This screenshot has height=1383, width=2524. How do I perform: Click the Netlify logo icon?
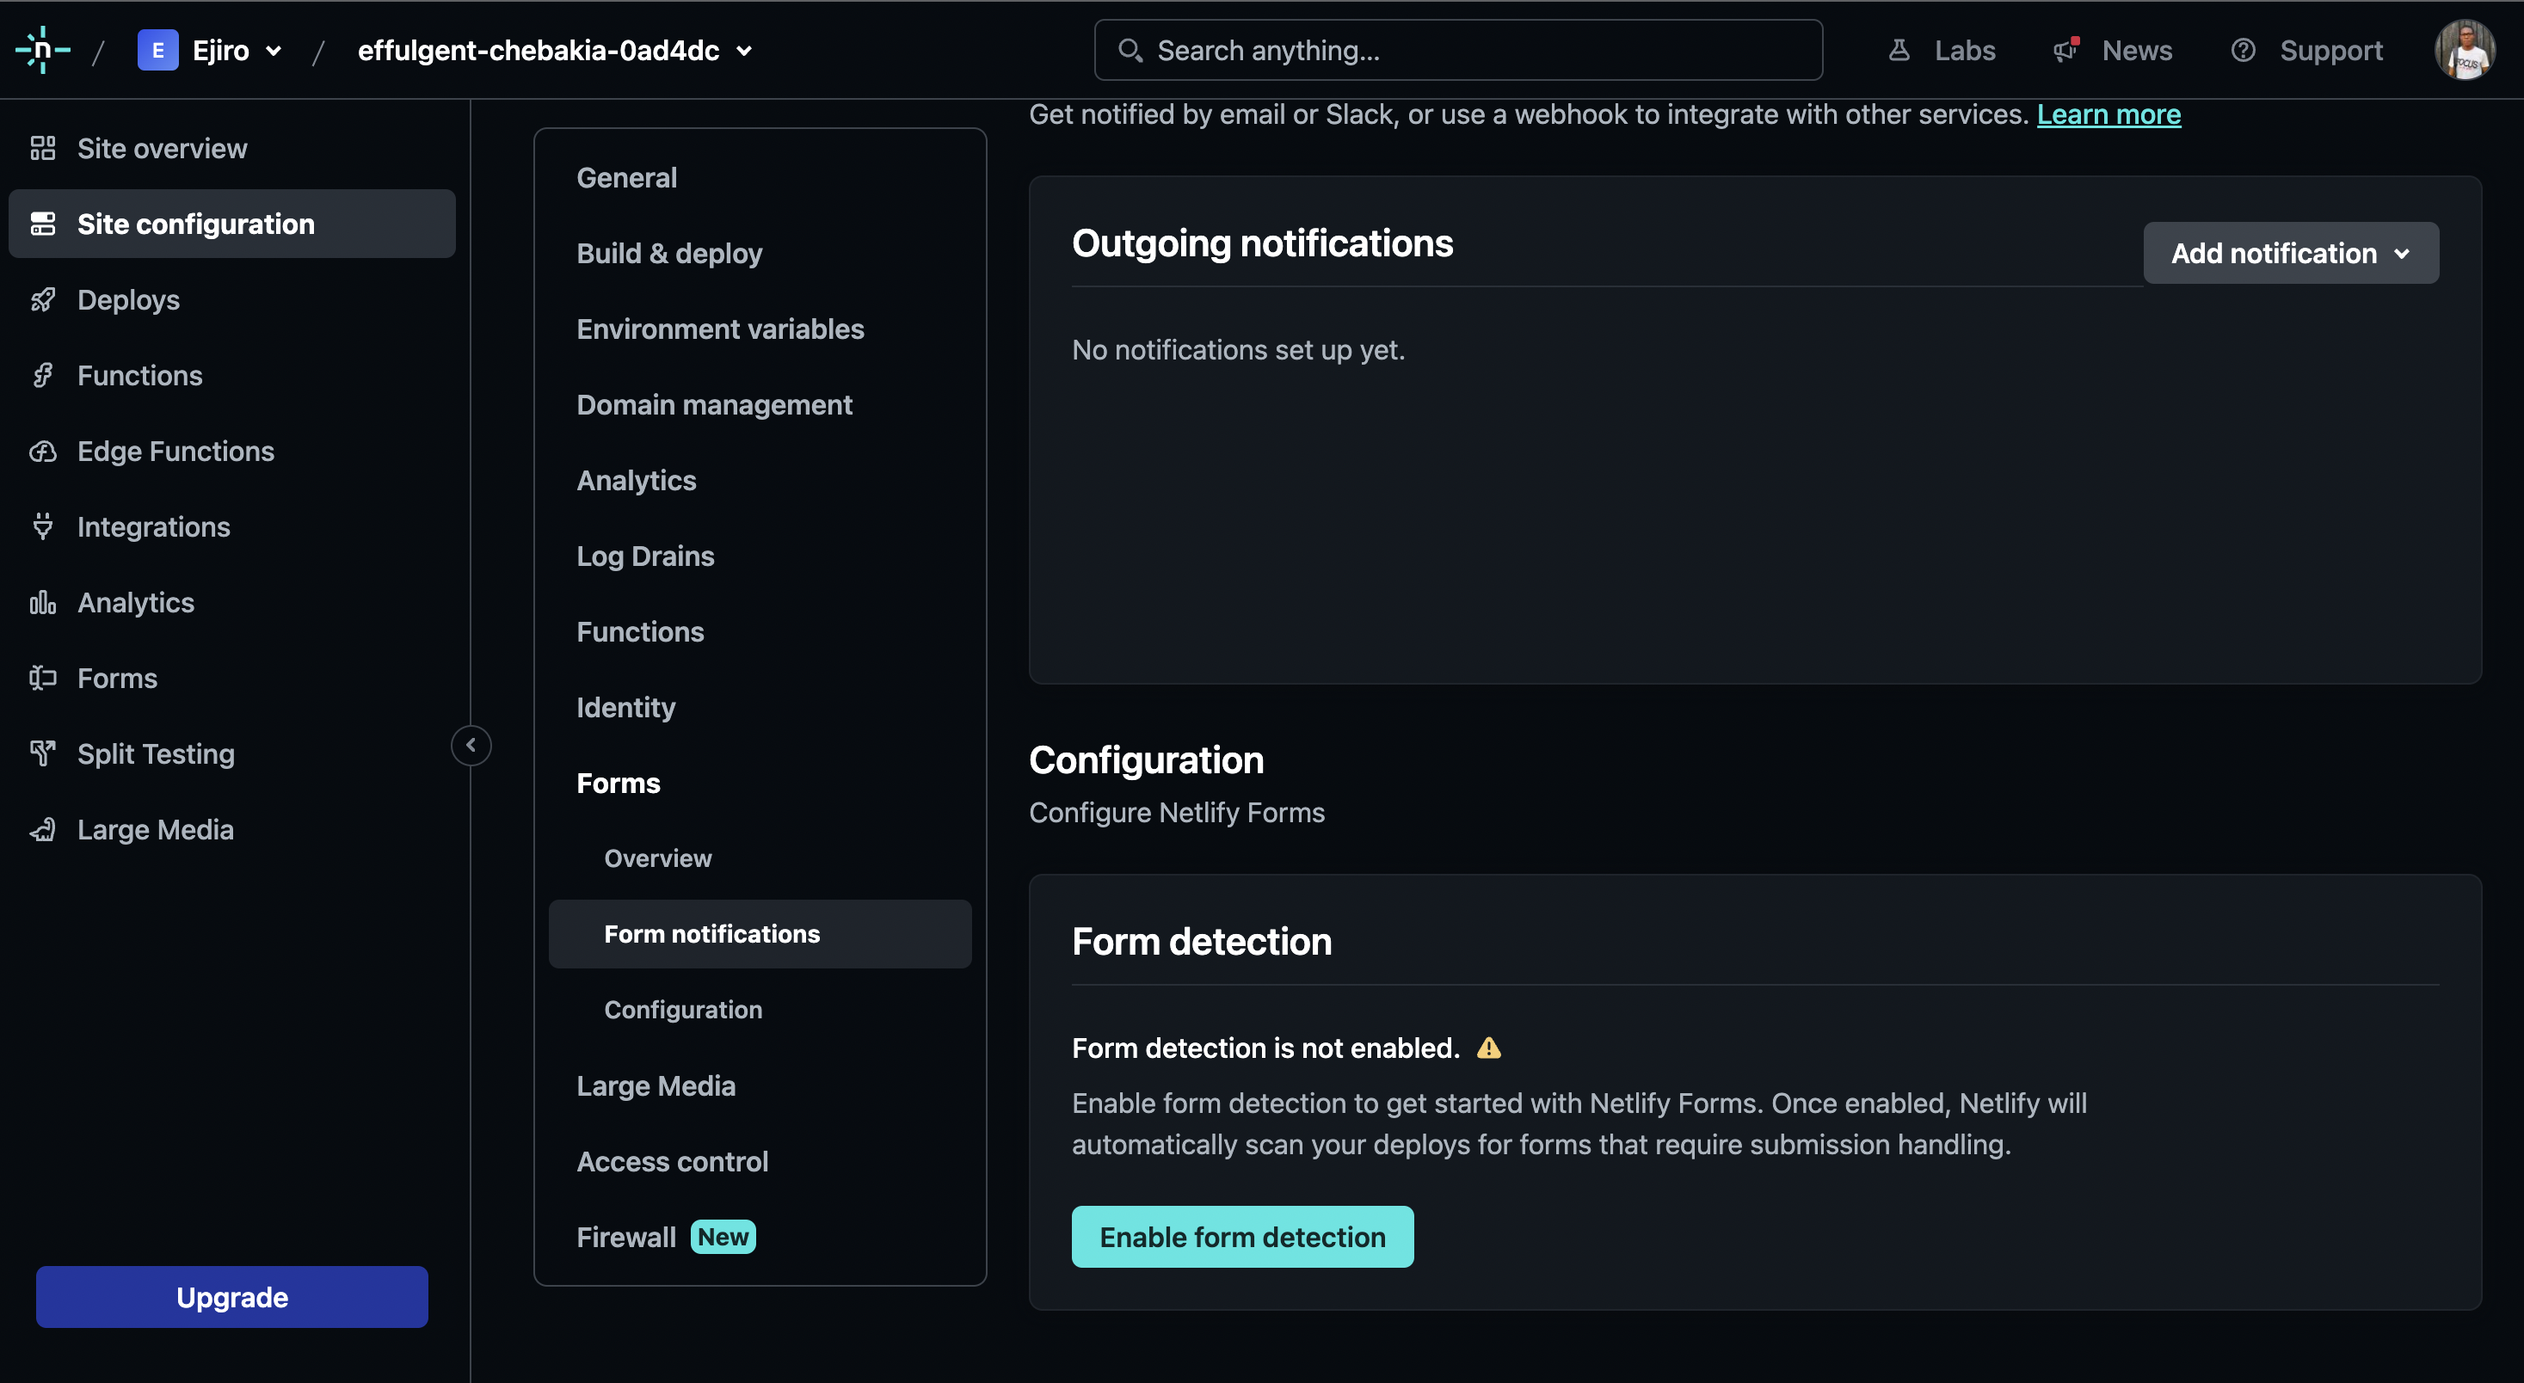42,50
